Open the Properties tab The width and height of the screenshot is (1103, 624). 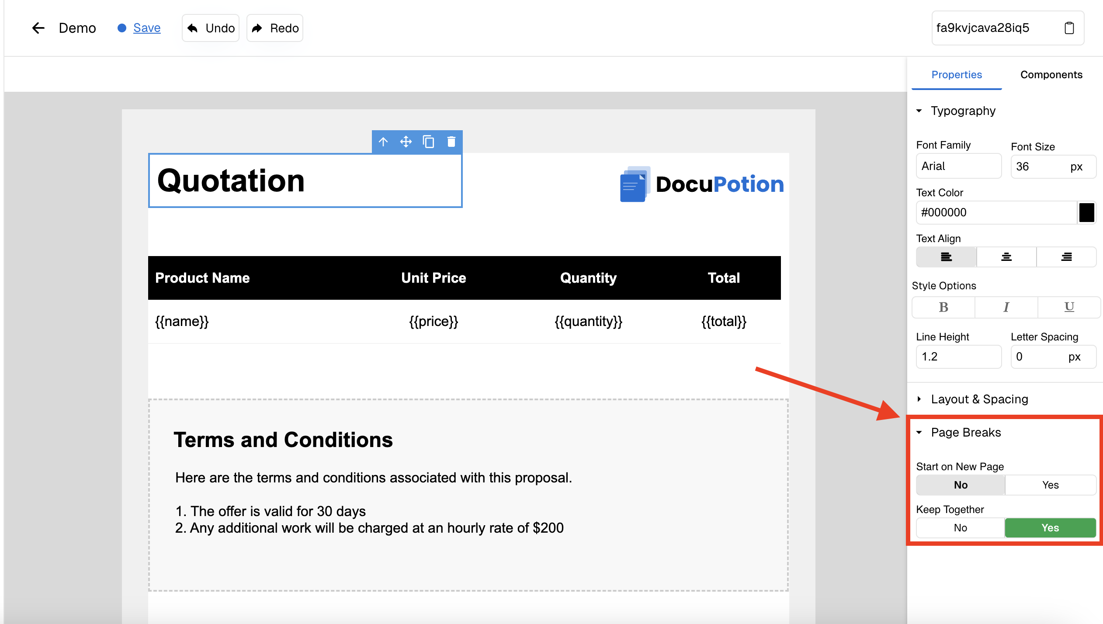pos(956,75)
